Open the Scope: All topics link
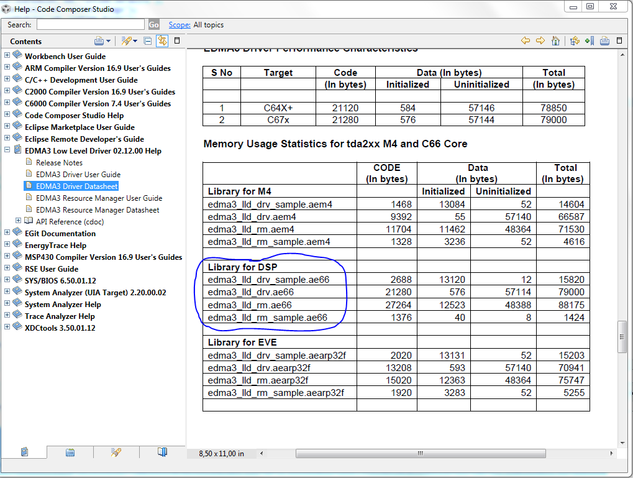This screenshot has width=633, height=478. pos(179,24)
